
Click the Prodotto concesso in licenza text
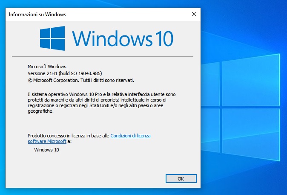69,136
